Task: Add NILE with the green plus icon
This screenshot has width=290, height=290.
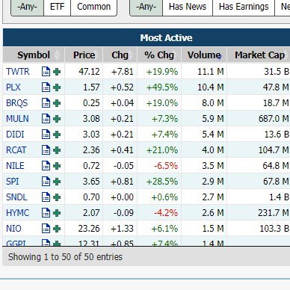Action: (57, 166)
